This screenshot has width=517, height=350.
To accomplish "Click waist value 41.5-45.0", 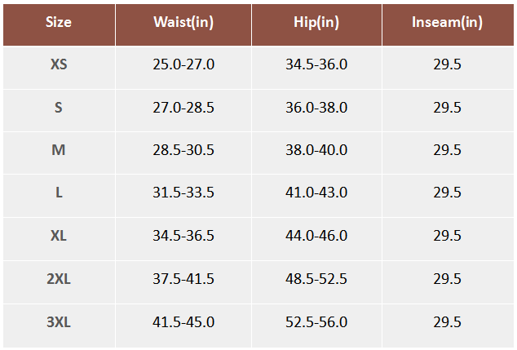I will pos(183,321).
